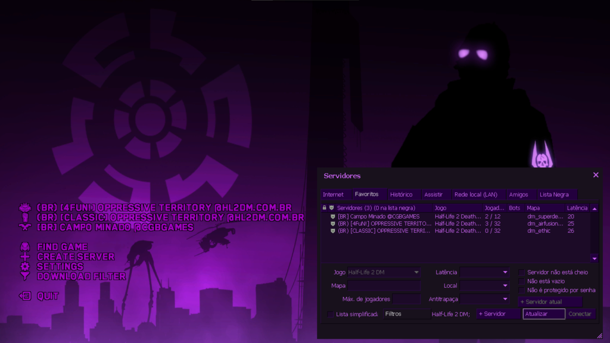The width and height of the screenshot is (610, 343).
Task: Click the icon beside [4FUN!] Oppressive Territory menu entry
Action: (x=25, y=208)
